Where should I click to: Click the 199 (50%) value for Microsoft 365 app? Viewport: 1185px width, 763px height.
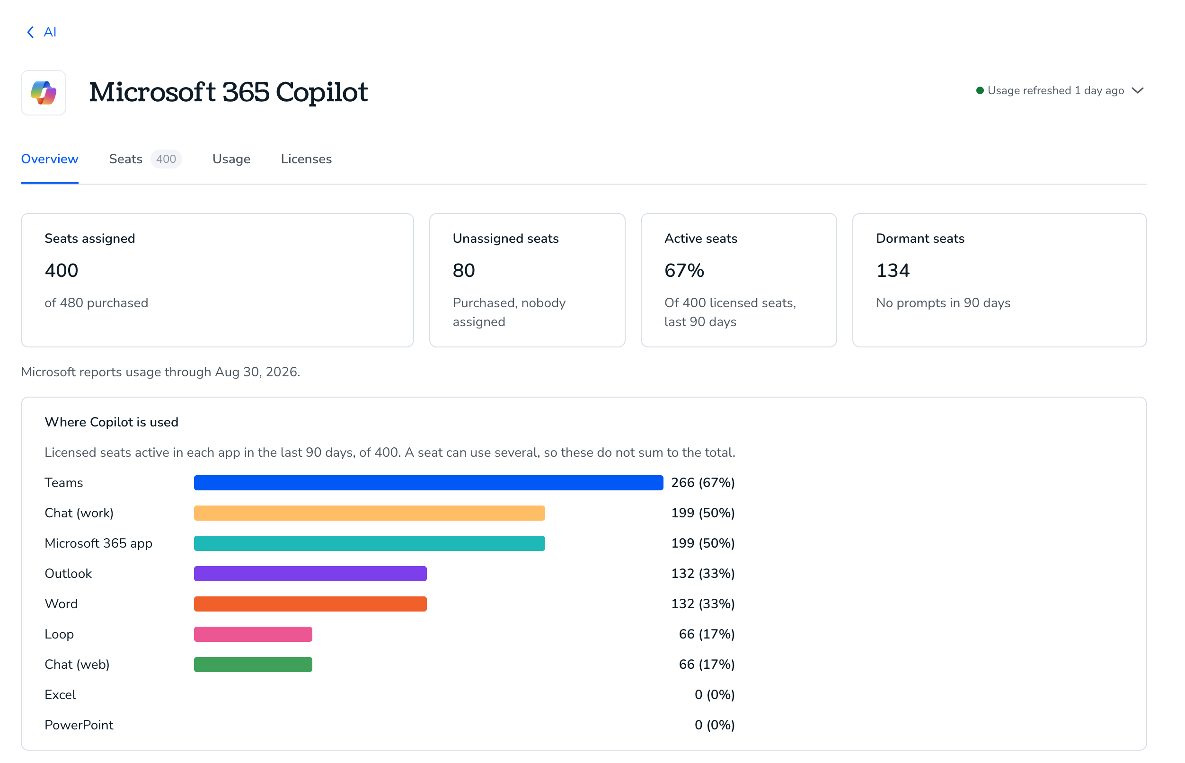[x=703, y=543]
